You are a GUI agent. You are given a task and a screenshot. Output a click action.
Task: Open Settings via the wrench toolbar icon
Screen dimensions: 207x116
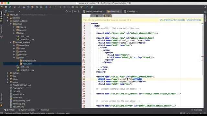(x=82, y=7)
